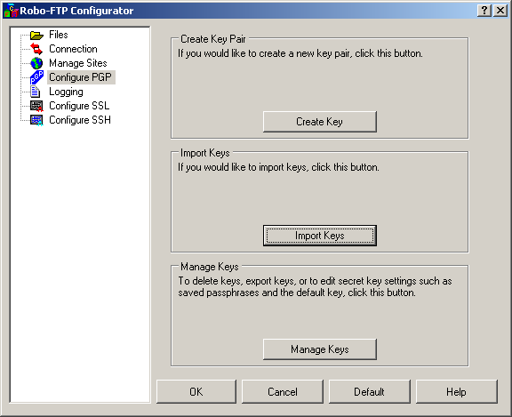Click the Configure SSH icon
The height and width of the screenshot is (417, 512).
tap(36, 120)
